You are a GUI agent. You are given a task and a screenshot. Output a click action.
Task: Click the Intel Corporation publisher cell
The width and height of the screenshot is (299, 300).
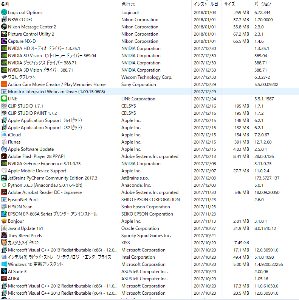[x=138, y=257]
